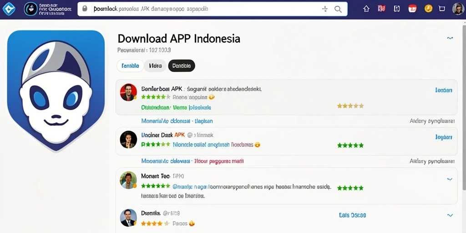
Task: Go to the home page via house icon
Action: coord(366,9)
